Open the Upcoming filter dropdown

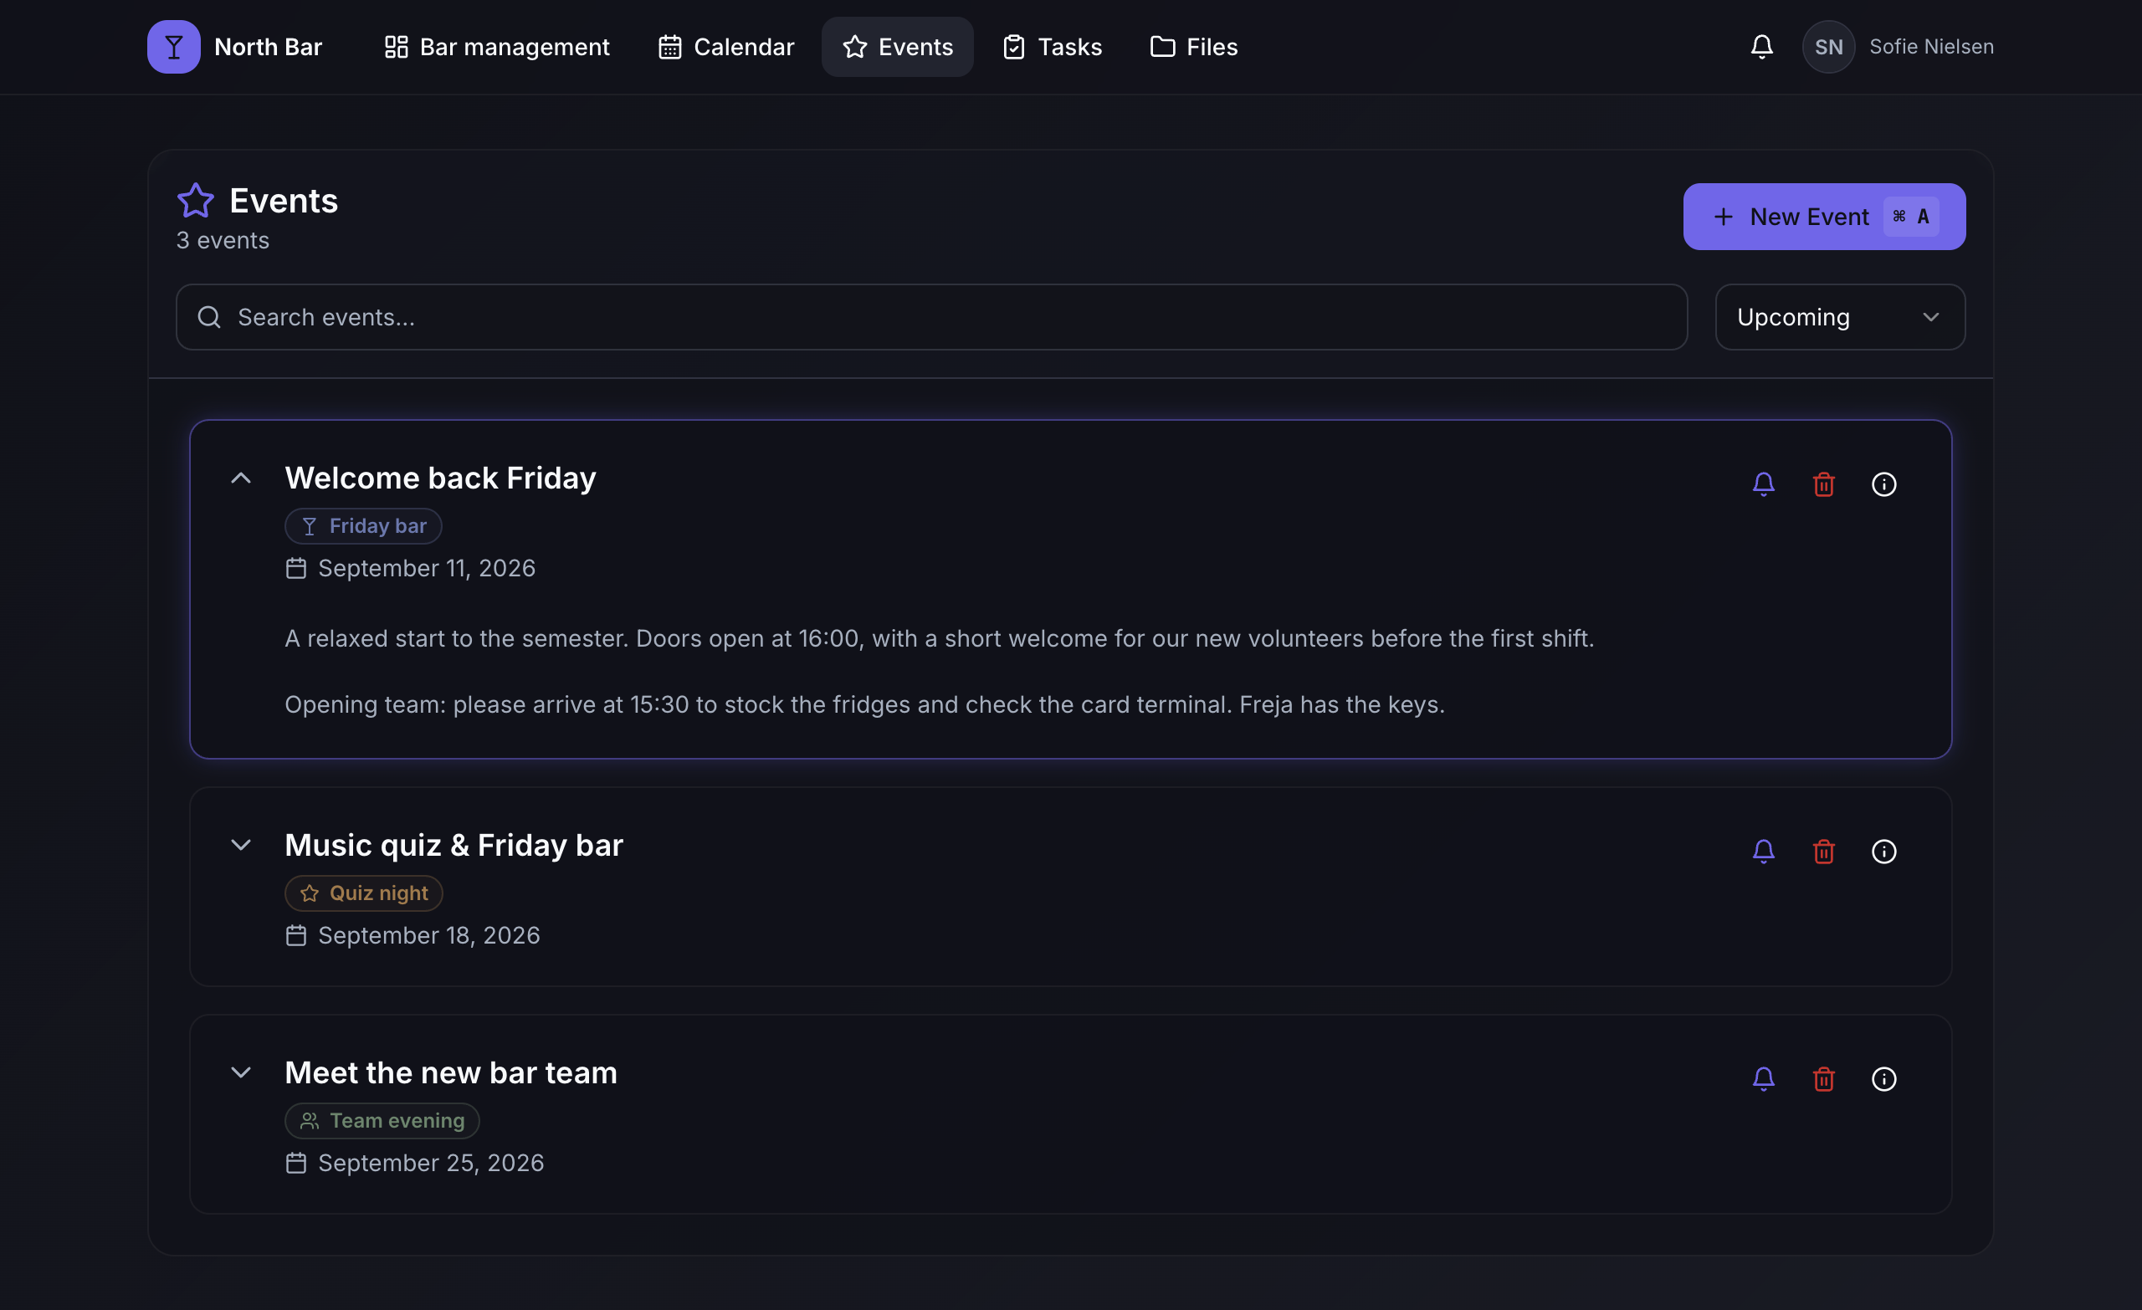coord(1839,317)
